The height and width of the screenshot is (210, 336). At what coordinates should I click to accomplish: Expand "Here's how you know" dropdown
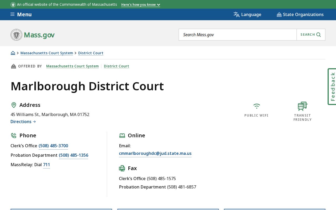click(141, 5)
